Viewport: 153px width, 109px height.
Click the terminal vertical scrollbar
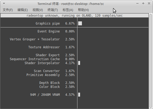click(151, 61)
